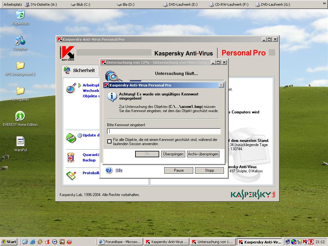Click the Kaspersky lab logo at bottom

(253, 194)
